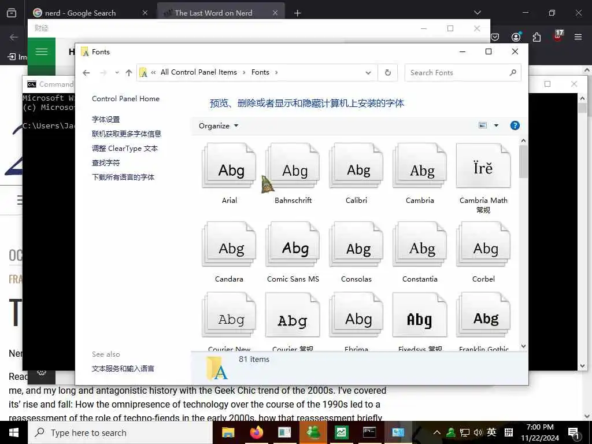Open the view options dropdown arrow

point(496,125)
